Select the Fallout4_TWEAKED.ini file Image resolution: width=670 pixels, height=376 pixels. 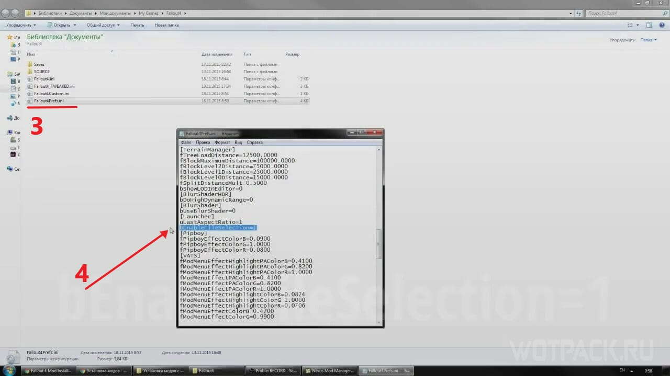pyautogui.click(x=54, y=86)
